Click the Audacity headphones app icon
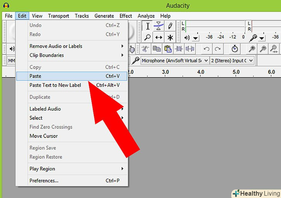The width and height of the screenshot is (281, 198). tap(6, 5)
